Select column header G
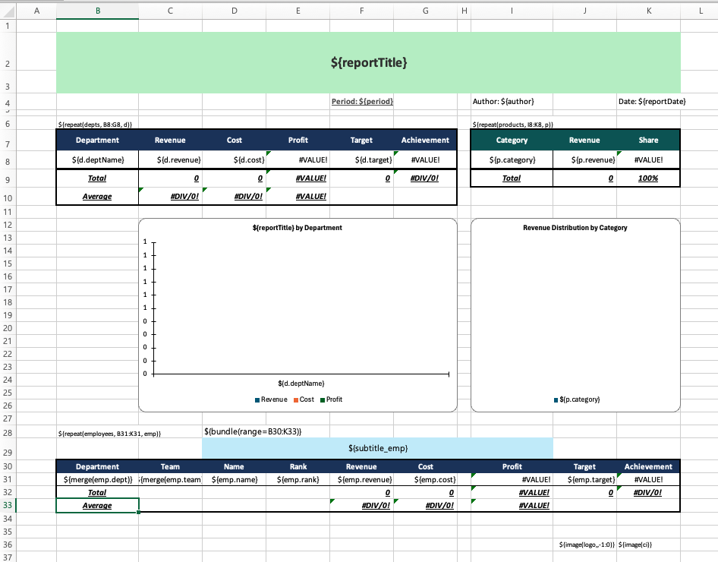 coord(425,11)
